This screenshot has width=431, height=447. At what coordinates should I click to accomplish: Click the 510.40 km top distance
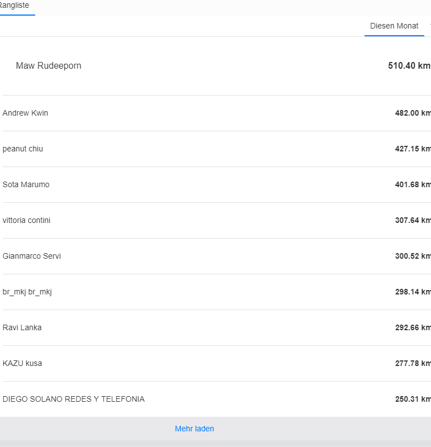(409, 66)
